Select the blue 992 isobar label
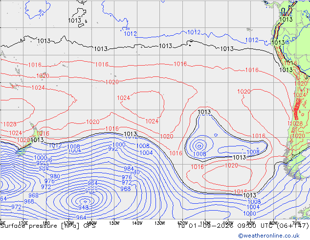The width and height of the screenshot is (310, 240). [x=113, y=149]
